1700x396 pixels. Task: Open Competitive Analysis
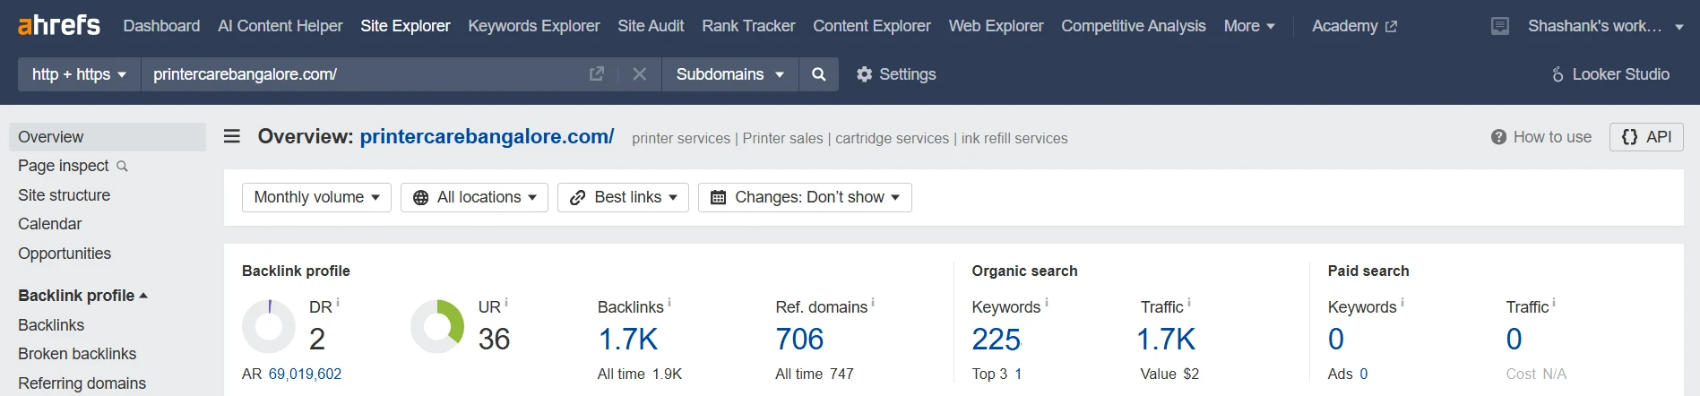click(1134, 26)
